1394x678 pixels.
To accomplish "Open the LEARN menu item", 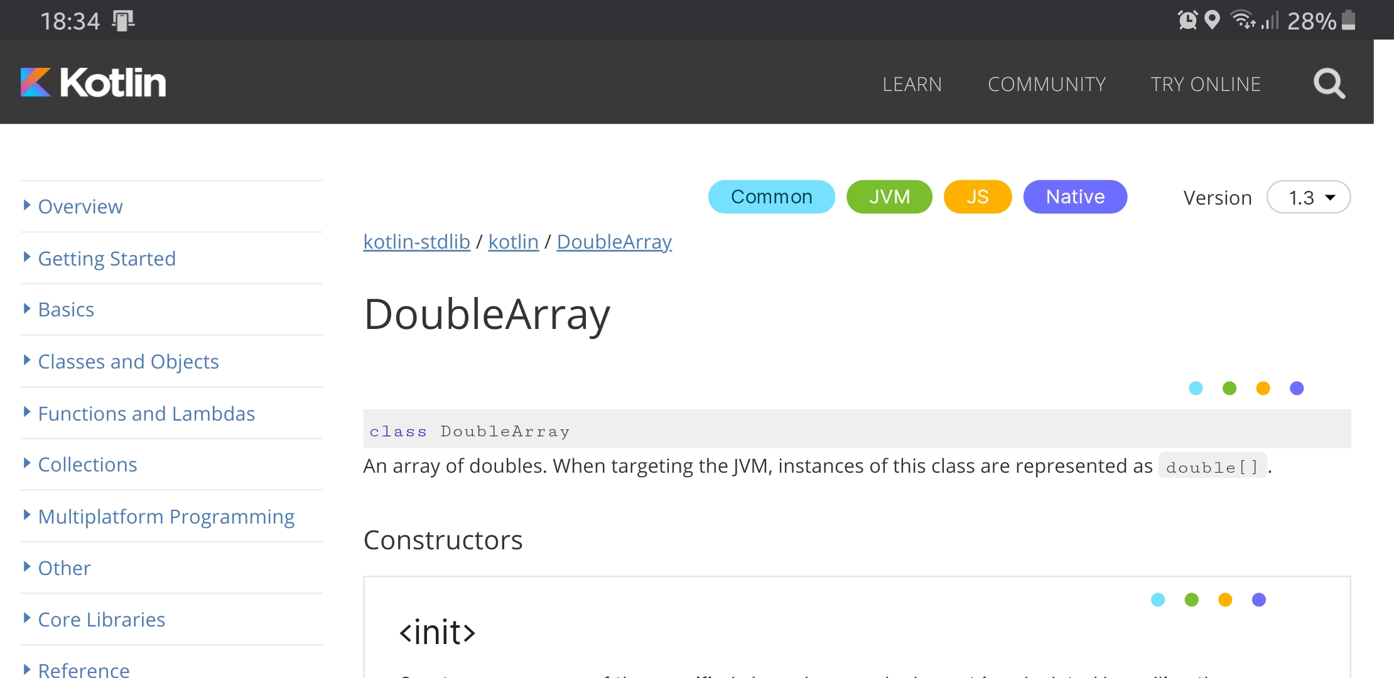I will click(x=912, y=84).
